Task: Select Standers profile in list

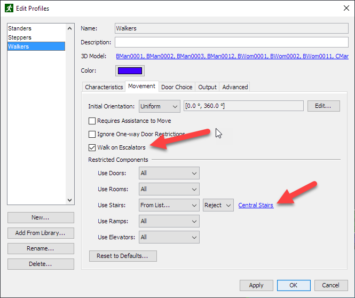Action: pyautogui.click(x=20, y=28)
